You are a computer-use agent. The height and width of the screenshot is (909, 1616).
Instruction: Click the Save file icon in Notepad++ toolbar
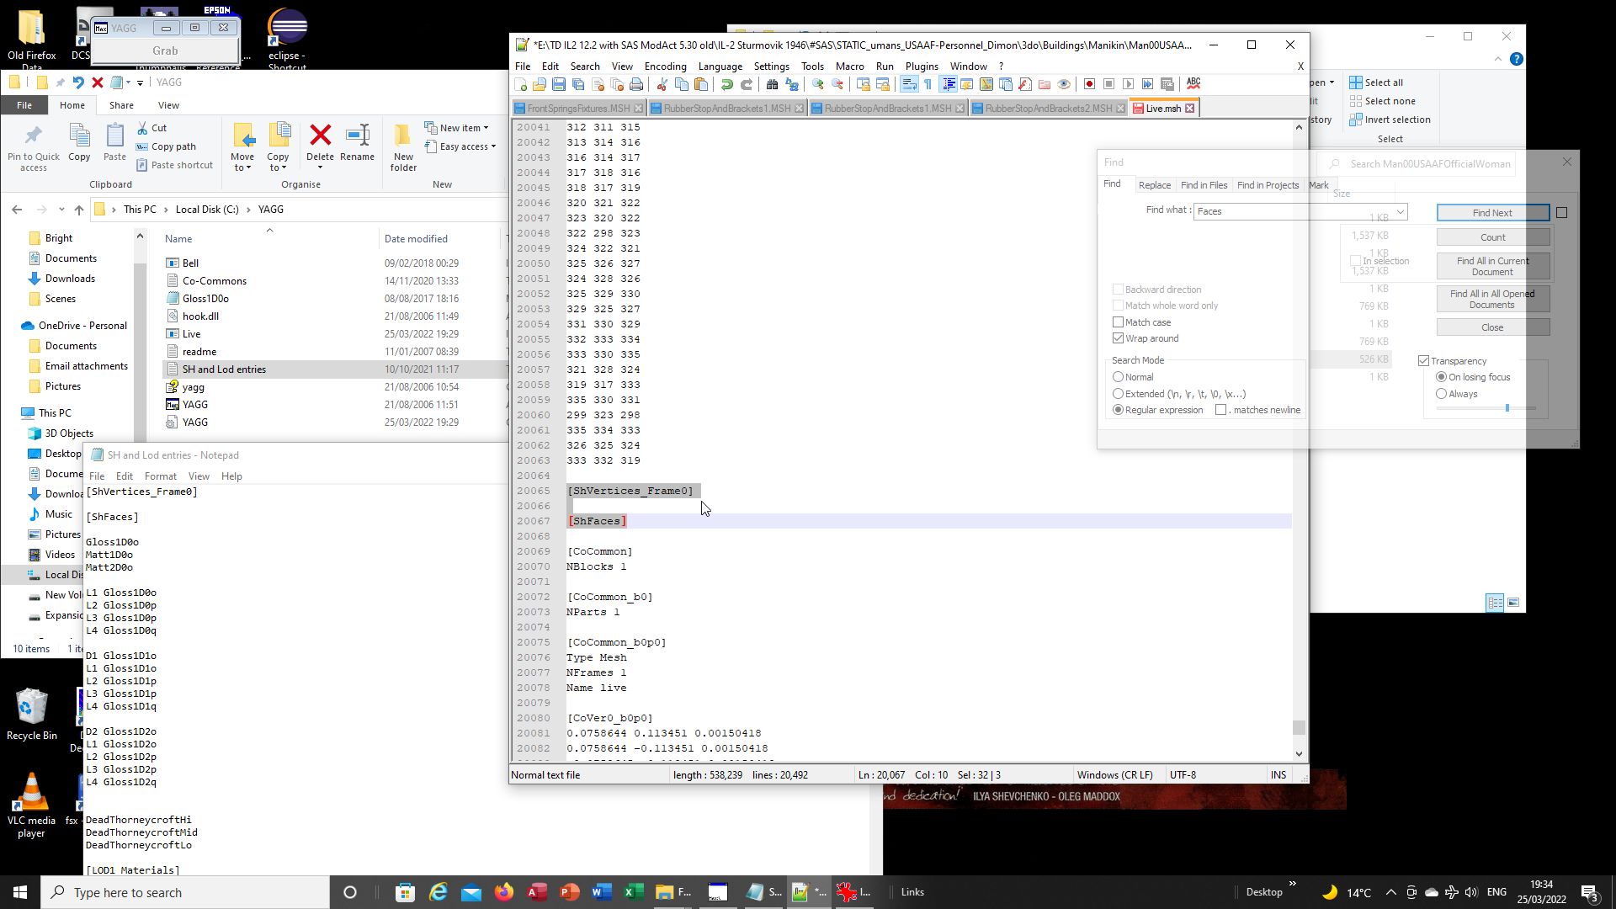pos(559,84)
